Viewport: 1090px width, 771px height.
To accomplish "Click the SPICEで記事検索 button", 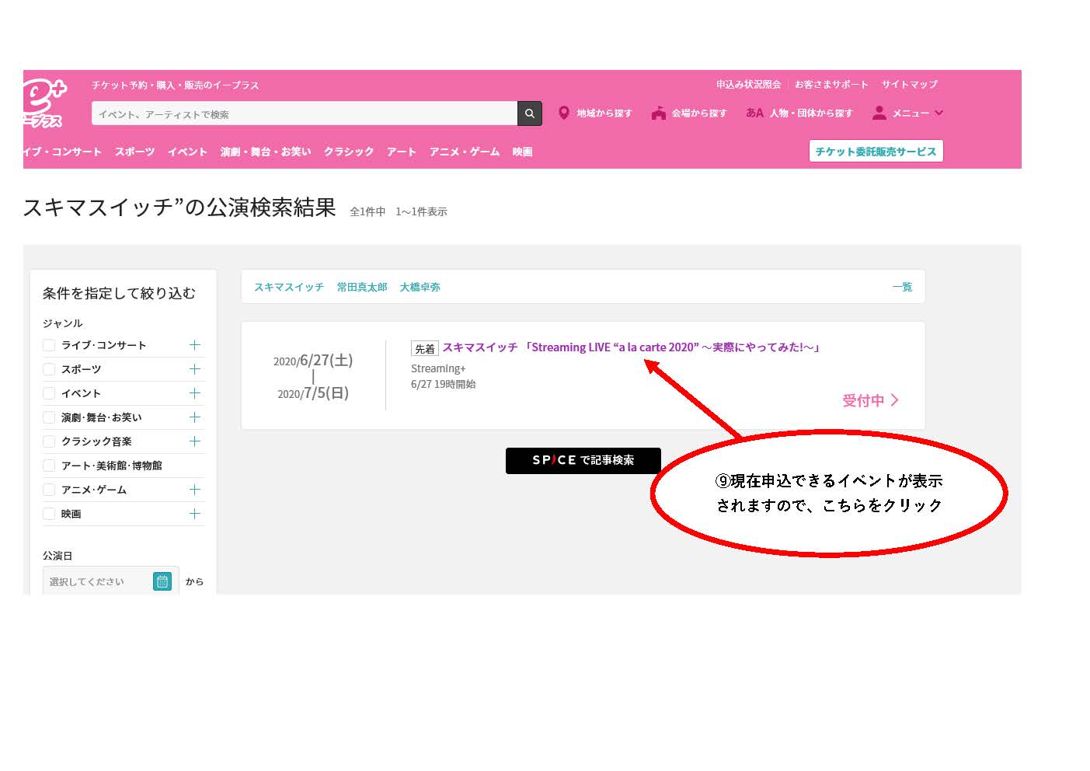I will (583, 460).
